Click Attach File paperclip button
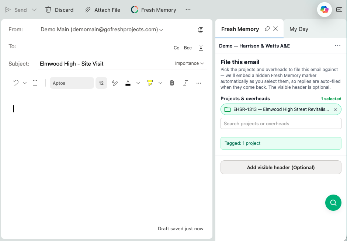This screenshot has height=241, width=347. pyautogui.click(x=103, y=10)
